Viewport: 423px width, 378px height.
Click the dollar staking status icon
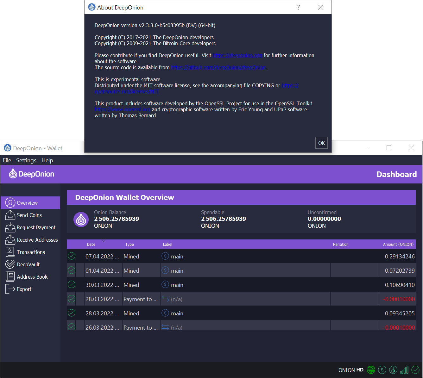pyautogui.click(x=382, y=369)
